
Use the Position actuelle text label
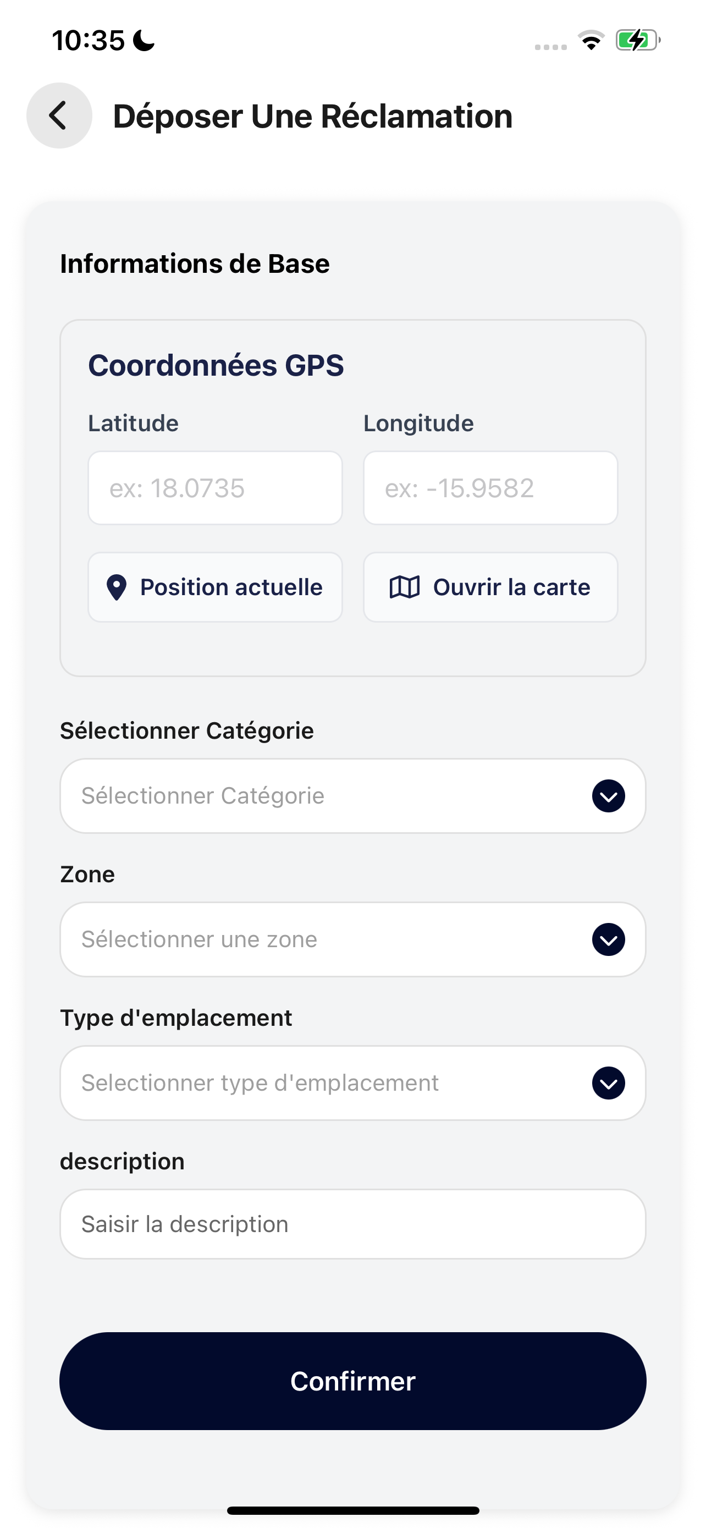coord(231,587)
